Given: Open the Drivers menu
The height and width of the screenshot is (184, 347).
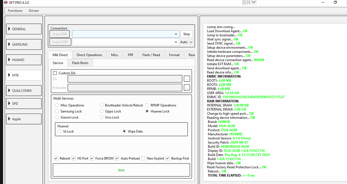Looking at the screenshot, I should [x=34, y=11].
